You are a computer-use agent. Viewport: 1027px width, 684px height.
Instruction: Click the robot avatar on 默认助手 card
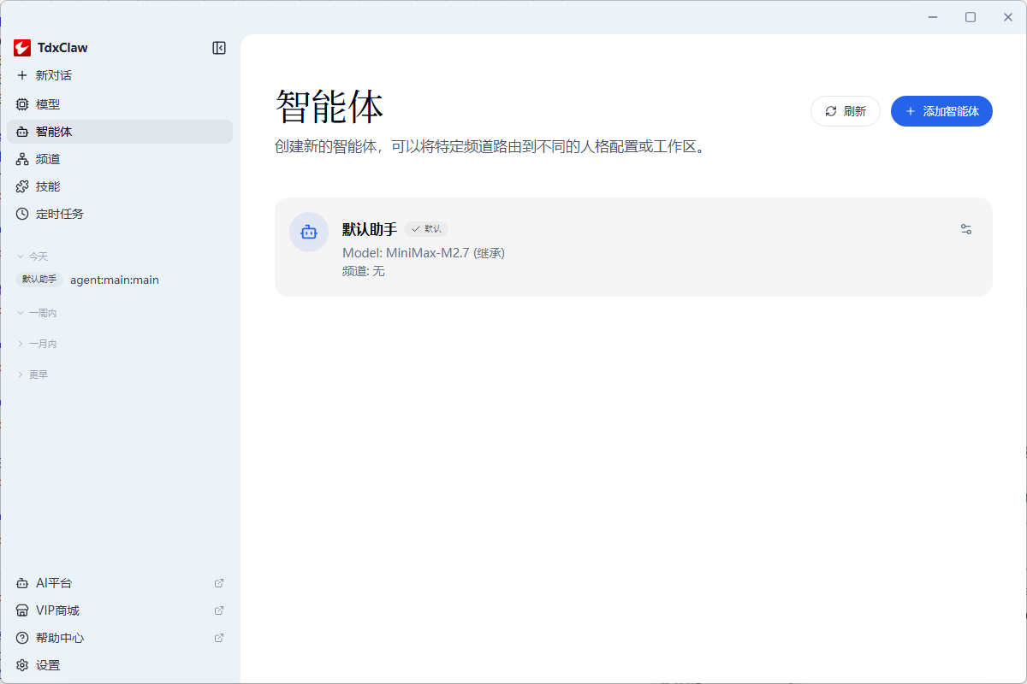tap(309, 232)
